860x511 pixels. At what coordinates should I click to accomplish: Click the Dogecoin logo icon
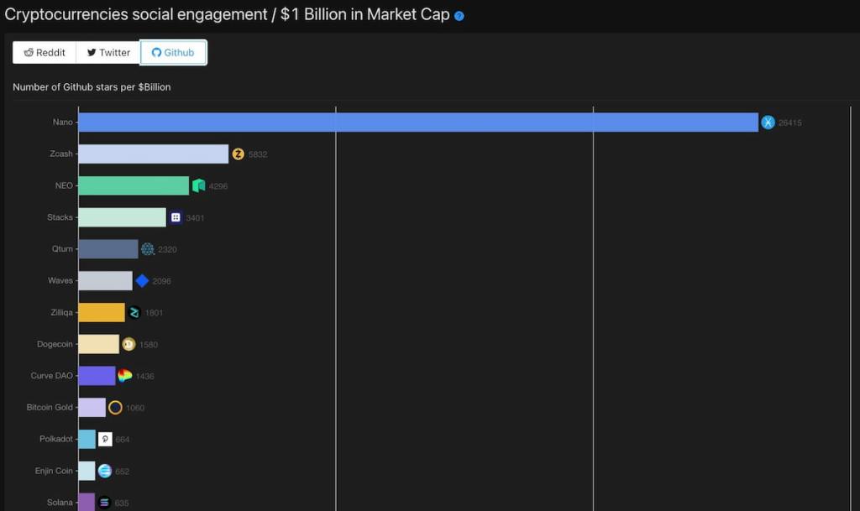[128, 345]
